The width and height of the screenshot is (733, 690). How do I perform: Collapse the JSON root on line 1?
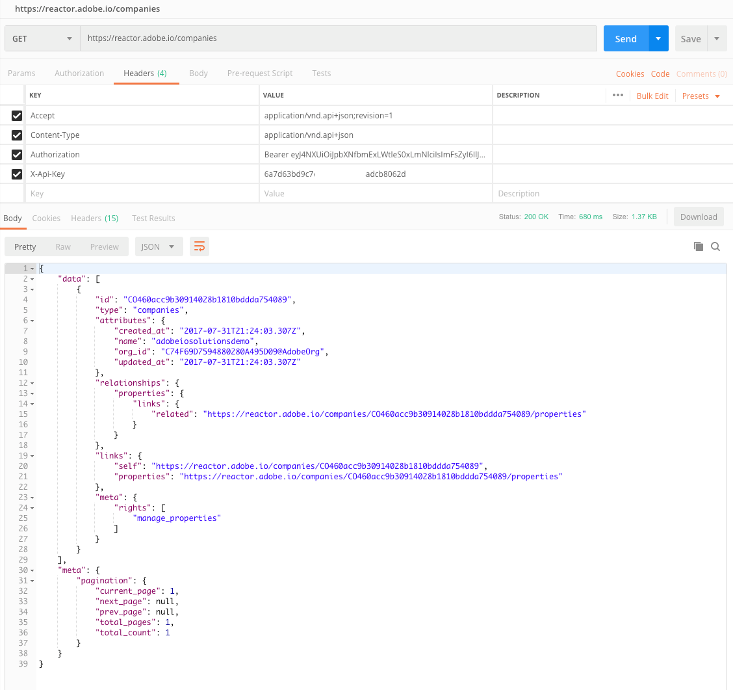coord(32,269)
